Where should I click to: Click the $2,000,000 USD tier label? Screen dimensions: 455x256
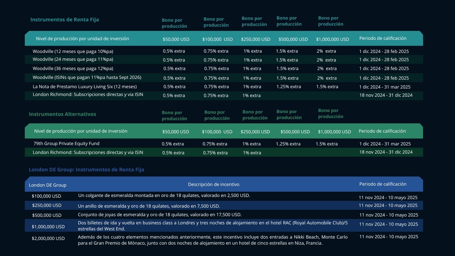coord(48,239)
